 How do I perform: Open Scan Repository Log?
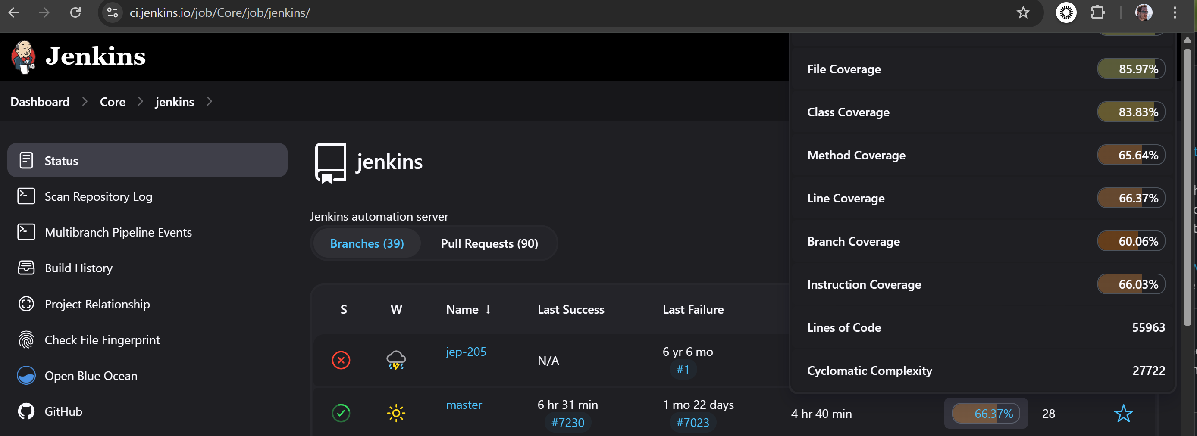tap(98, 196)
